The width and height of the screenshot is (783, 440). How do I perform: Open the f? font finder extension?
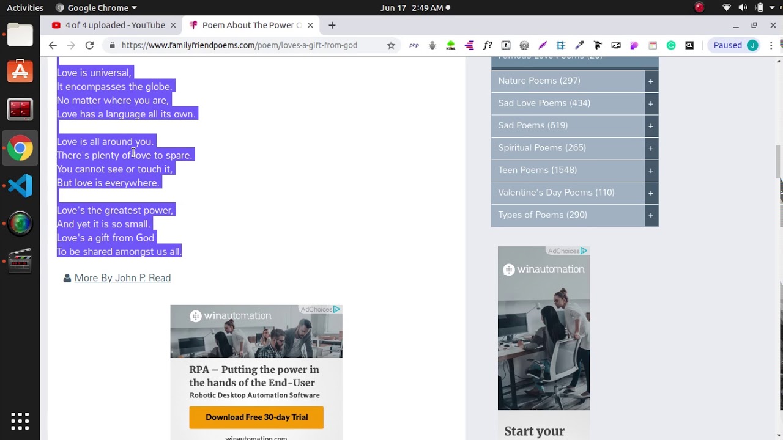488,45
